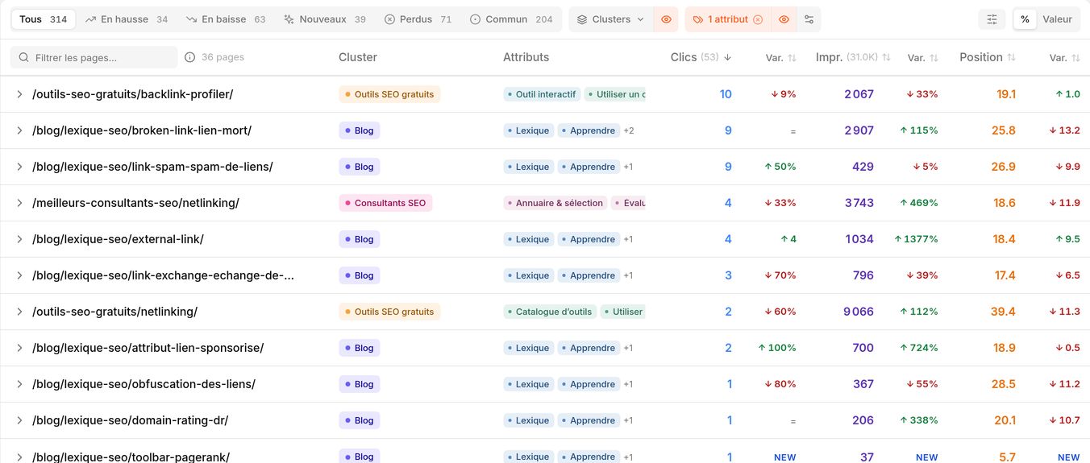Screen dimensions: 1090x463
Task: Click Lexique tag on external-link row
Action: tap(528, 239)
